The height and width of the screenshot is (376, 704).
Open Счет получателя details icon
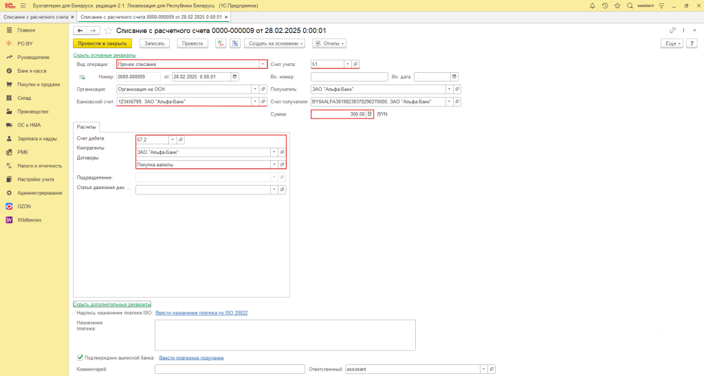(457, 102)
